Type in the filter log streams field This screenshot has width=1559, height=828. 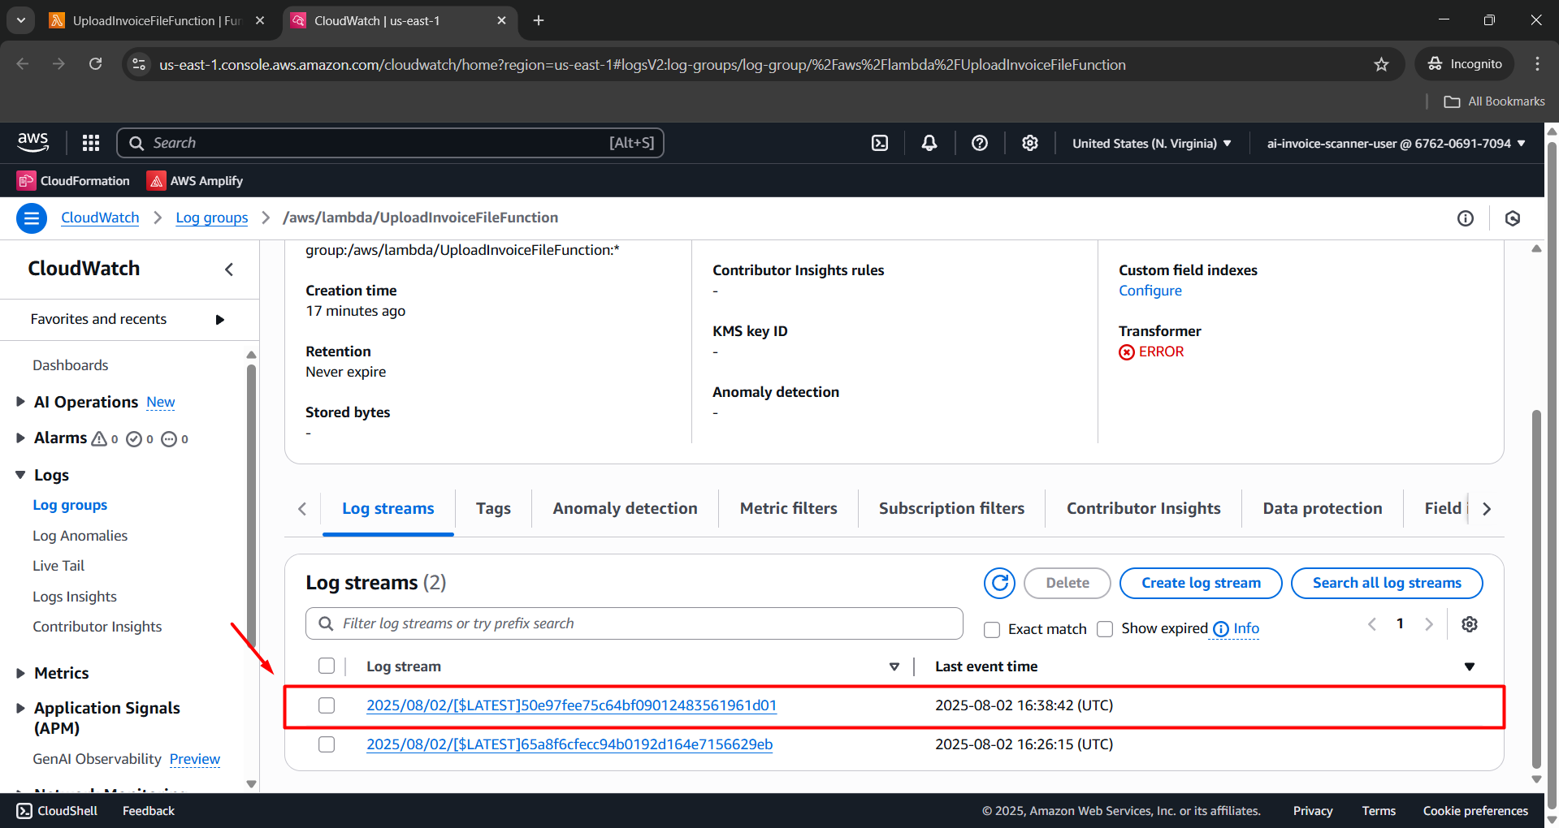634,623
